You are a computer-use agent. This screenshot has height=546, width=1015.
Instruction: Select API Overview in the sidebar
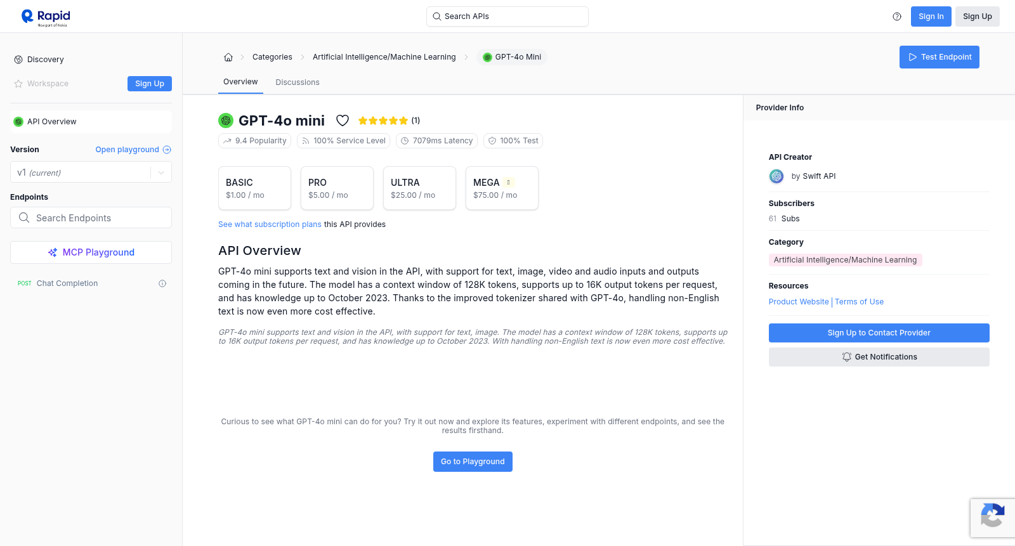(x=91, y=122)
